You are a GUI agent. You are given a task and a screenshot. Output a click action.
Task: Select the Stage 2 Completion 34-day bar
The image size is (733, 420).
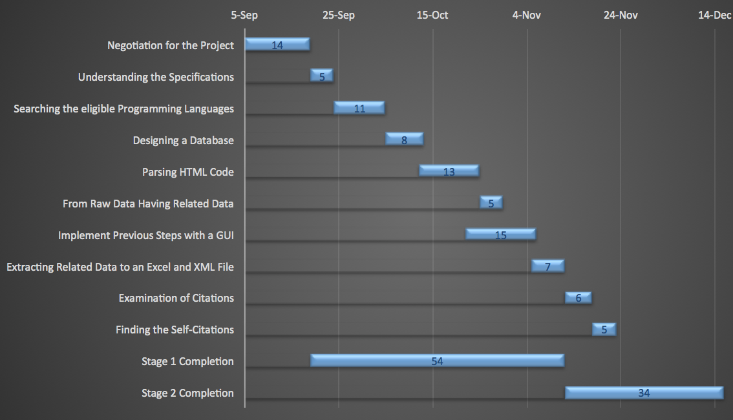(644, 393)
